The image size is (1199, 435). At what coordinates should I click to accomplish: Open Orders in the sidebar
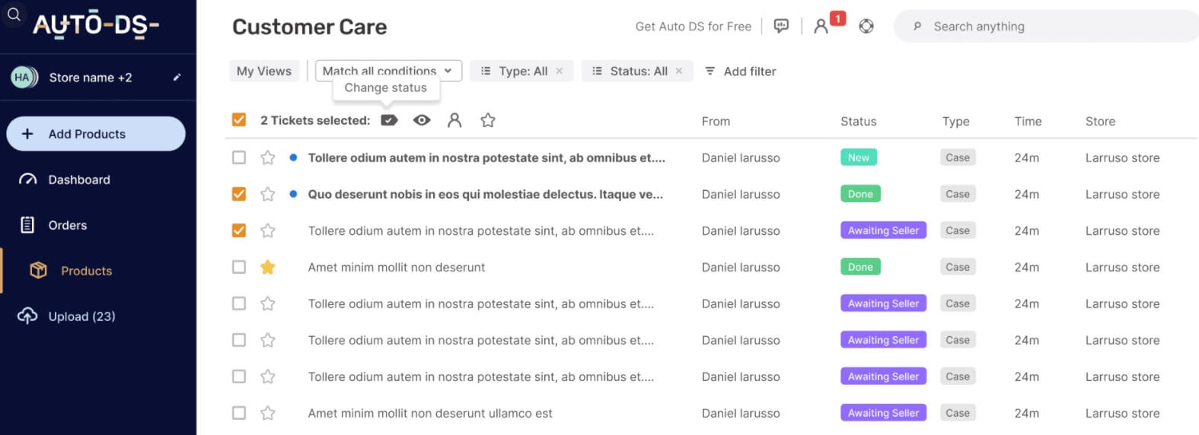pyautogui.click(x=68, y=225)
